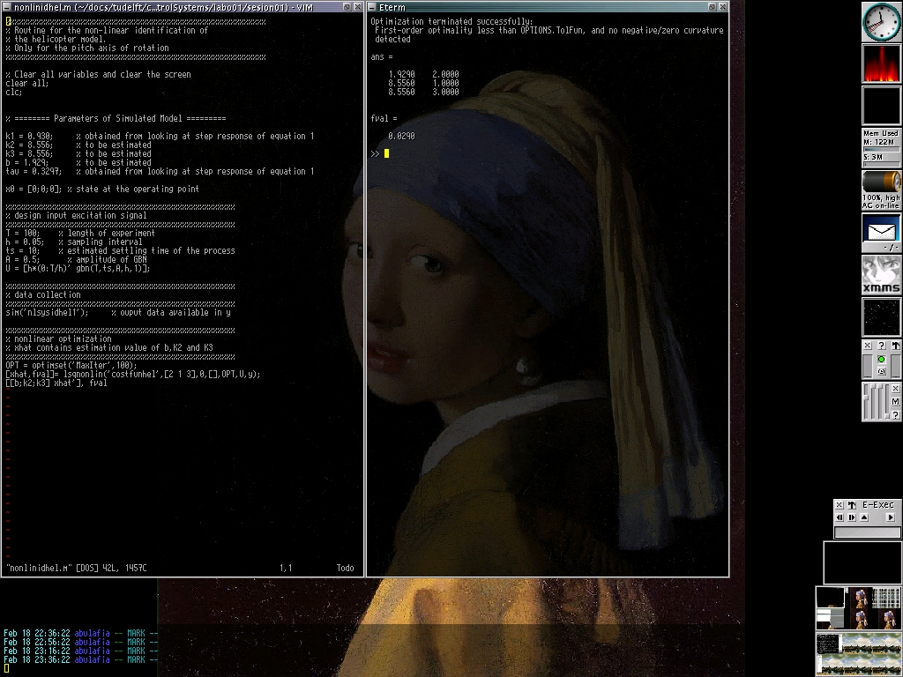Click the value 1.9290 in Eterm output

coord(401,74)
